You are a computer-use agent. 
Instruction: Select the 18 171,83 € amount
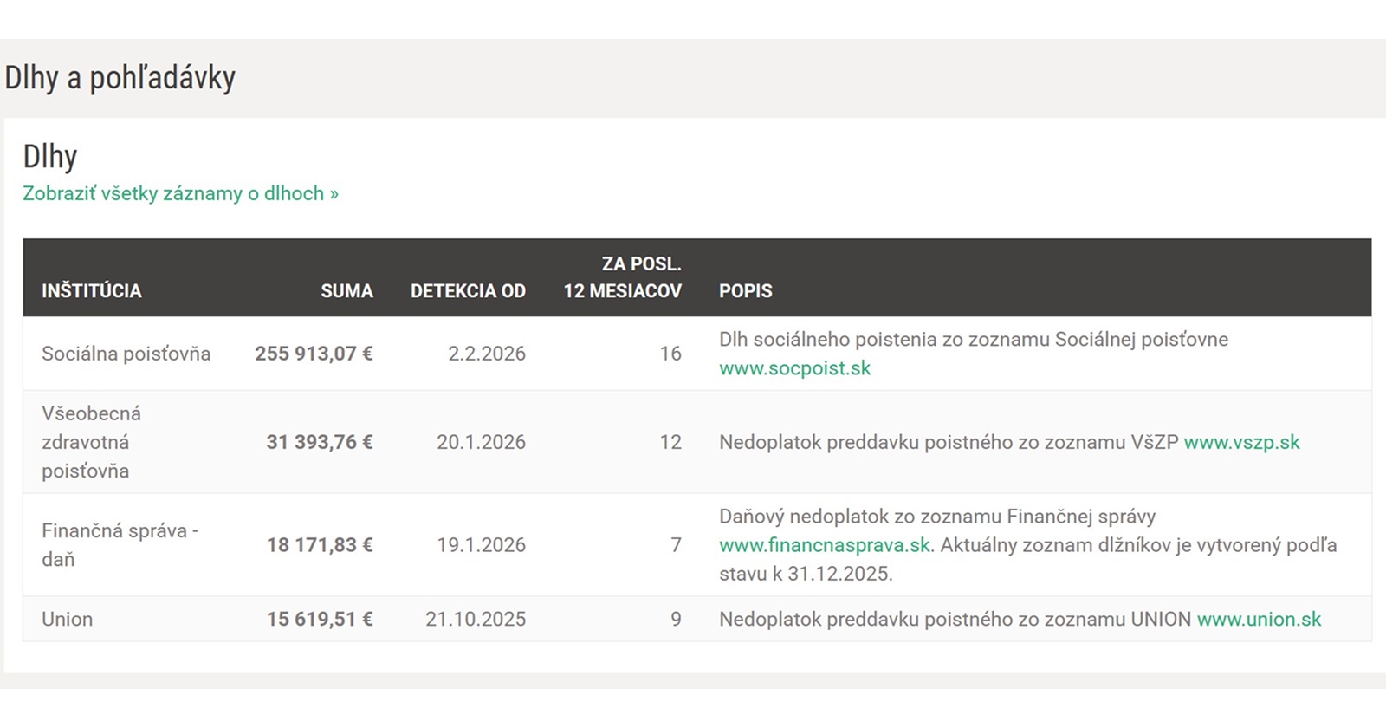pos(319,545)
